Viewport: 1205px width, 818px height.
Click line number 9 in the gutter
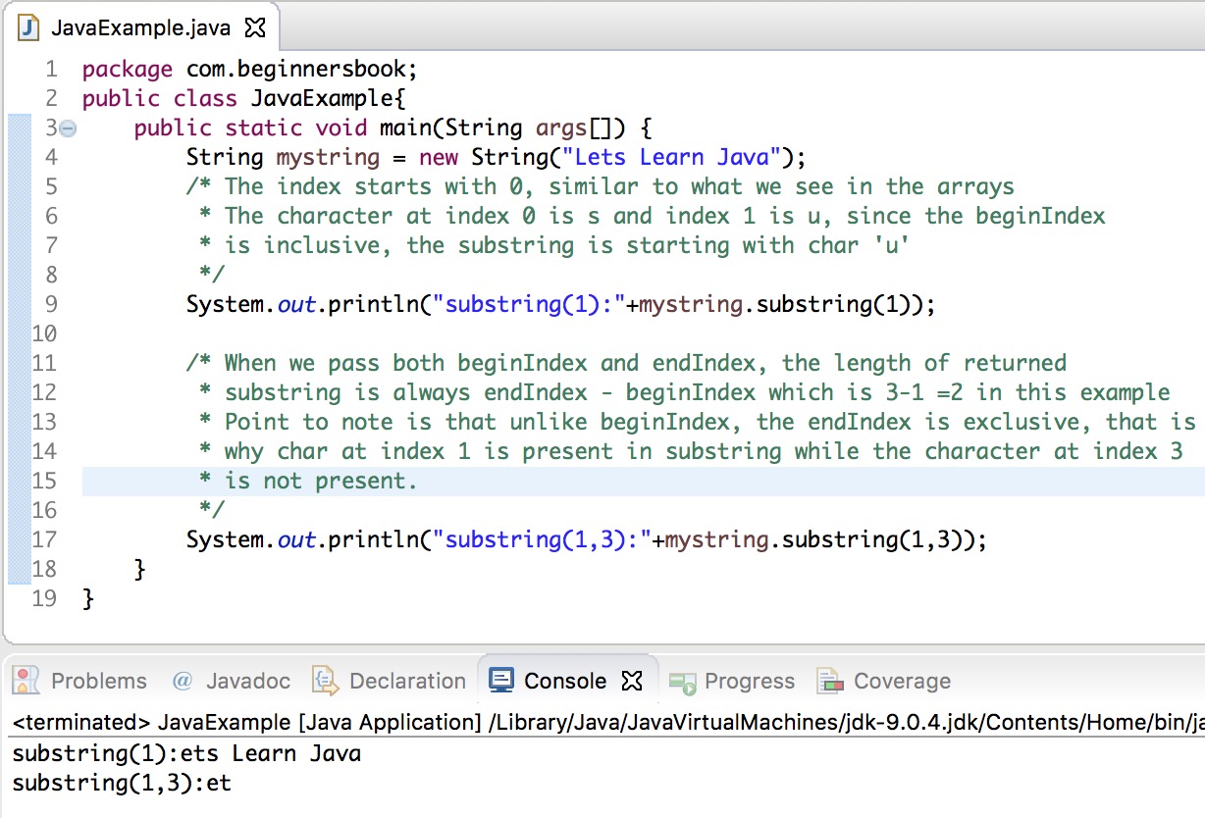(x=51, y=304)
